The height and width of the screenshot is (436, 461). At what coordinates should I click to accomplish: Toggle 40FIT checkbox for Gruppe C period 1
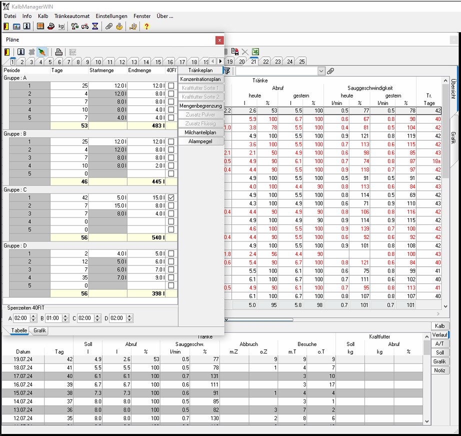click(171, 198)
